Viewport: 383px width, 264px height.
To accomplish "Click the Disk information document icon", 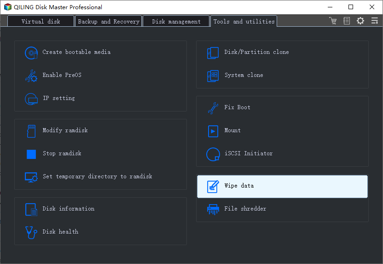I will 31,210.
